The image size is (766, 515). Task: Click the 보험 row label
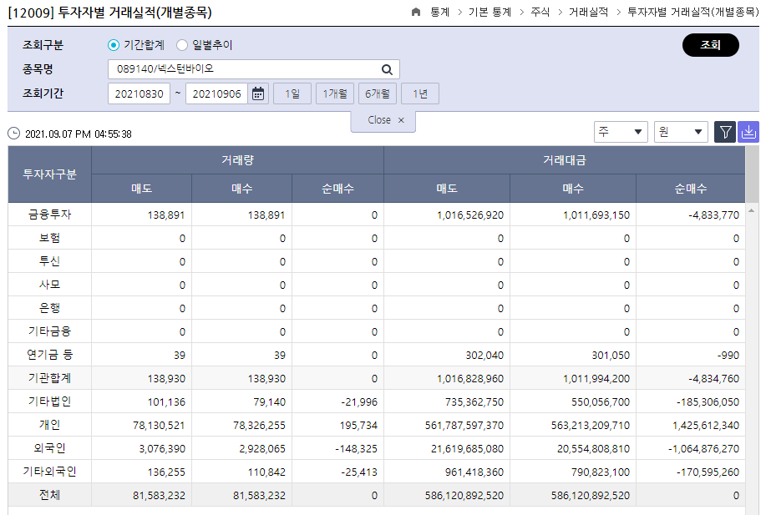[50, 238]
